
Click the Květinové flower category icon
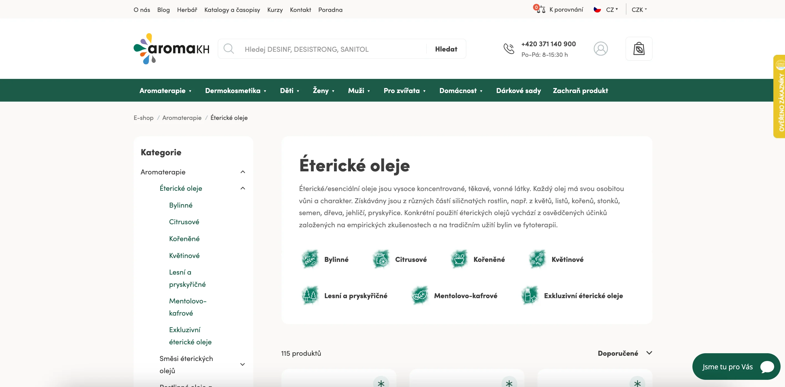[537, 259]
